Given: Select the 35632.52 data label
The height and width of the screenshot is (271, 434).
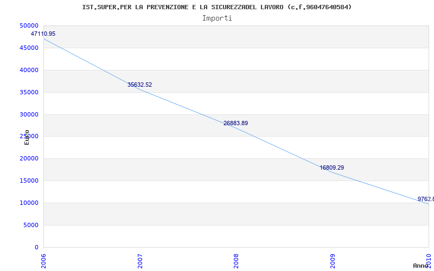Looking at the screenshot, I should pyautogui.click(x=139, y=85).
